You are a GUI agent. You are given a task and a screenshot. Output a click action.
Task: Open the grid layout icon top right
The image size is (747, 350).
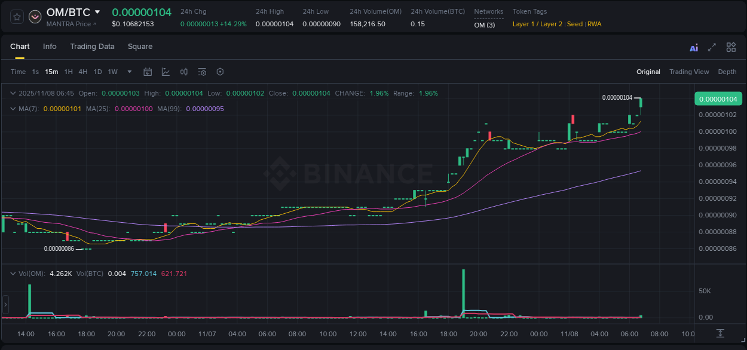[x=730, y=47]
